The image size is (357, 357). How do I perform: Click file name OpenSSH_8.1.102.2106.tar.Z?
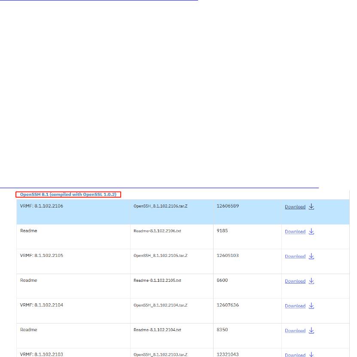[x=161, y=206]
